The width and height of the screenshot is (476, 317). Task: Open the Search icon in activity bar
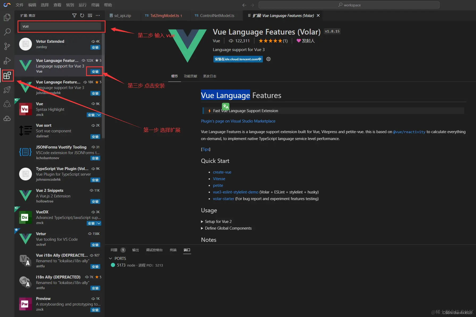pos(7,32)
